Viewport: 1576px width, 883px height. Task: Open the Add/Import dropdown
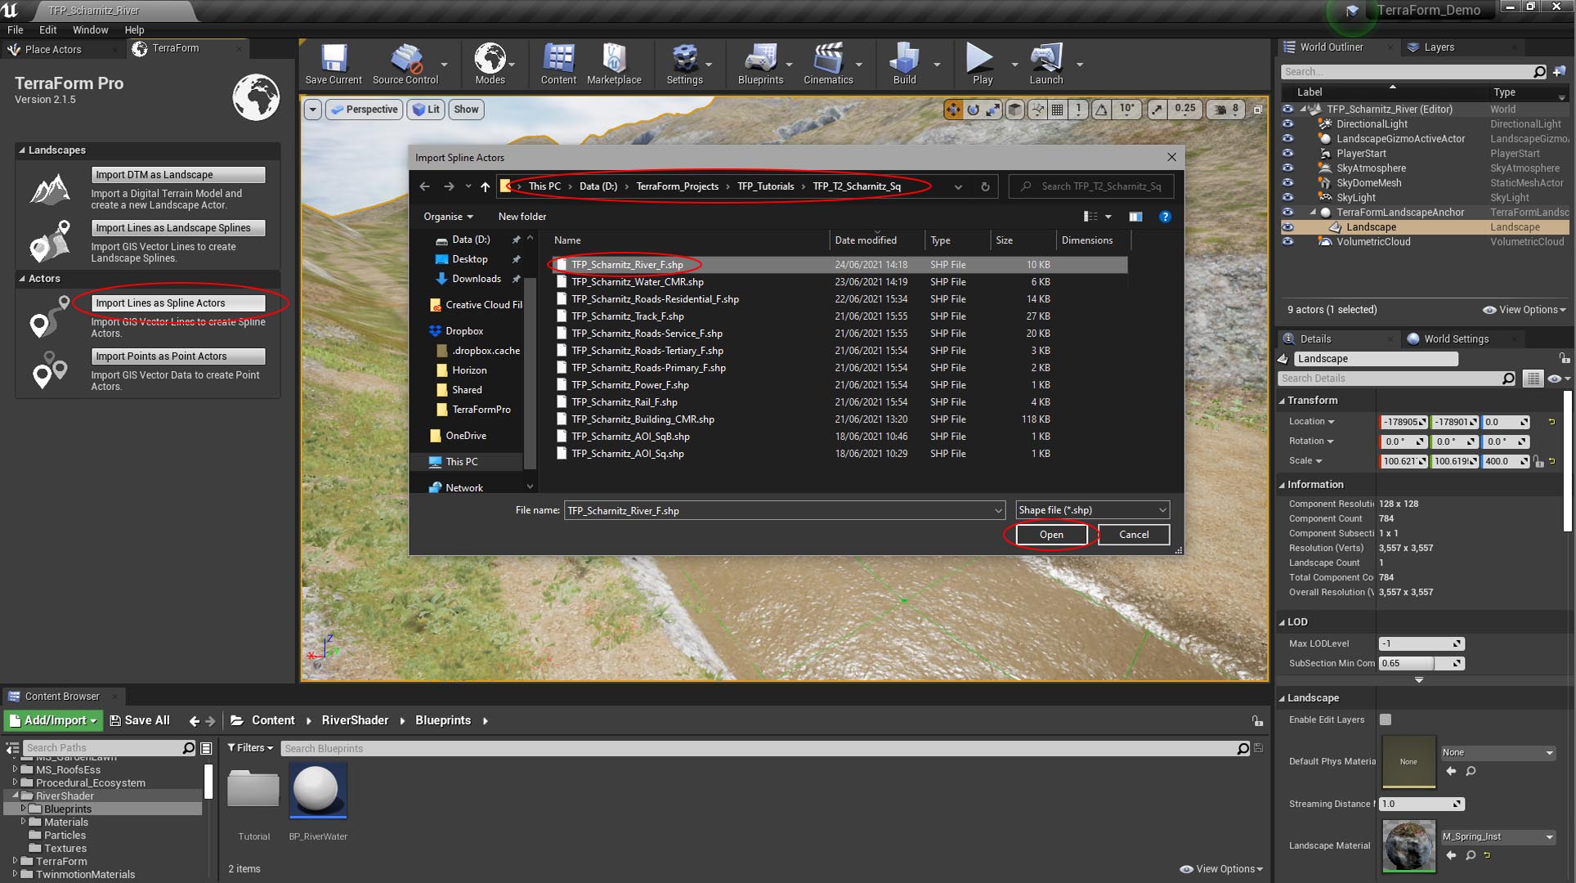[x=54, y=720]
